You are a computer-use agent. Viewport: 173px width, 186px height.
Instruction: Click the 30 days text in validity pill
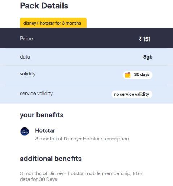pos(142,75)
